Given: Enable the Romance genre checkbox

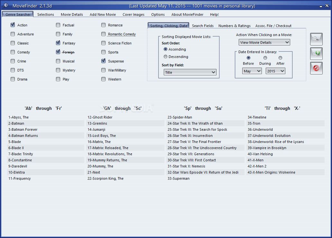Looking at the screenshot, I should tap(103, 25).
